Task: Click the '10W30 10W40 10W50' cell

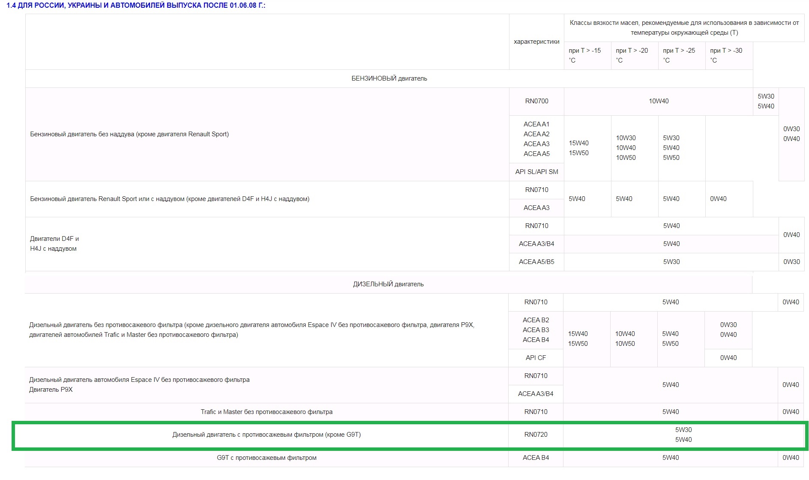Action: point(635,148)
